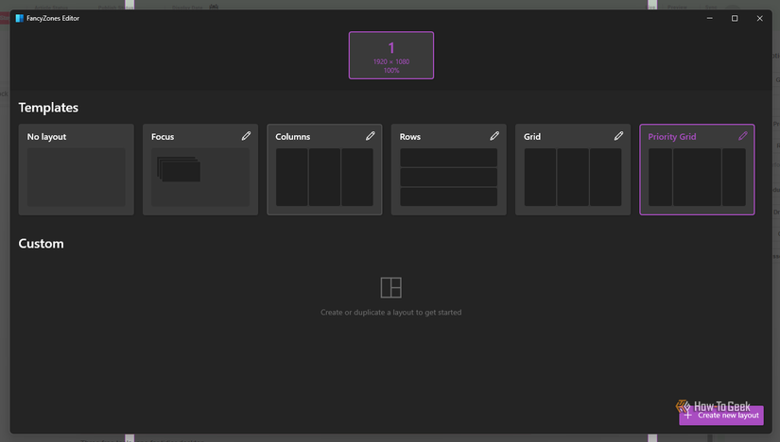Image resolution: width=780 pixels, height=442 pixels.
Task: Select the No layout template
Action: (x=77, y=170)
